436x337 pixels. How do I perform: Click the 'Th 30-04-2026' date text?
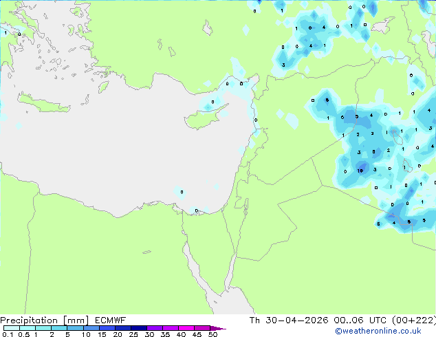pyautogui.click(x=289, y=320)
